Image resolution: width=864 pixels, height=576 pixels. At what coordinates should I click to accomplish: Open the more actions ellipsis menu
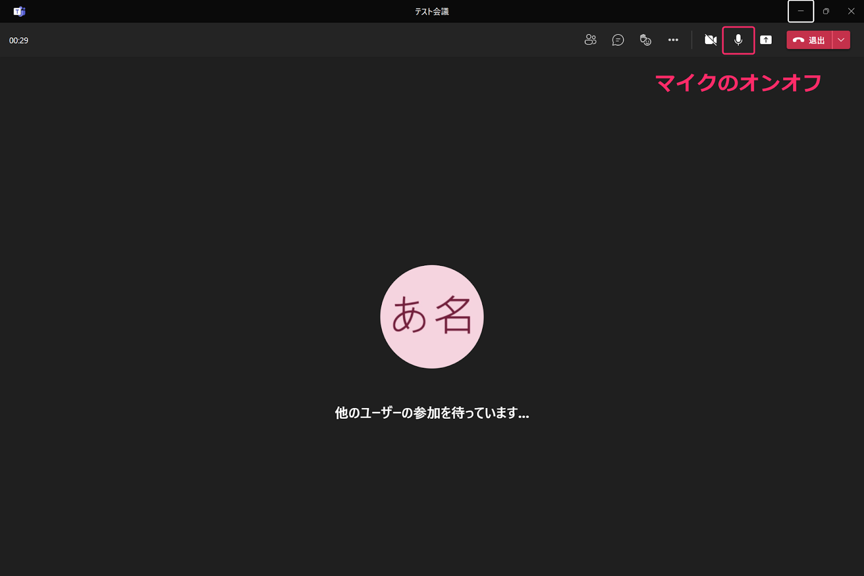coord(673,40)
